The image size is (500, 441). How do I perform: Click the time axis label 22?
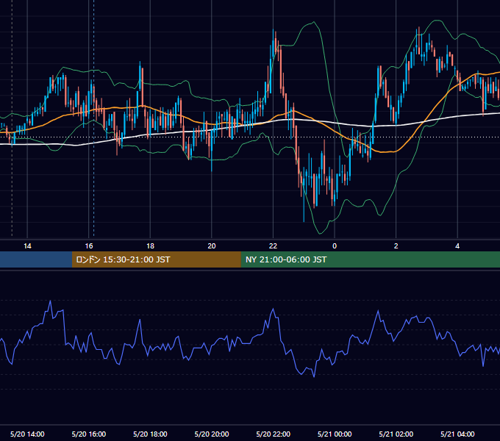[273, 246]
